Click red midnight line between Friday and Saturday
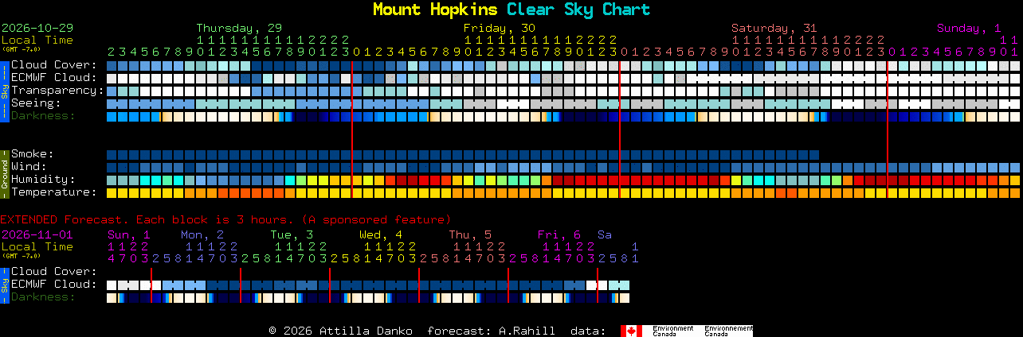 click(x=620, y=129)
